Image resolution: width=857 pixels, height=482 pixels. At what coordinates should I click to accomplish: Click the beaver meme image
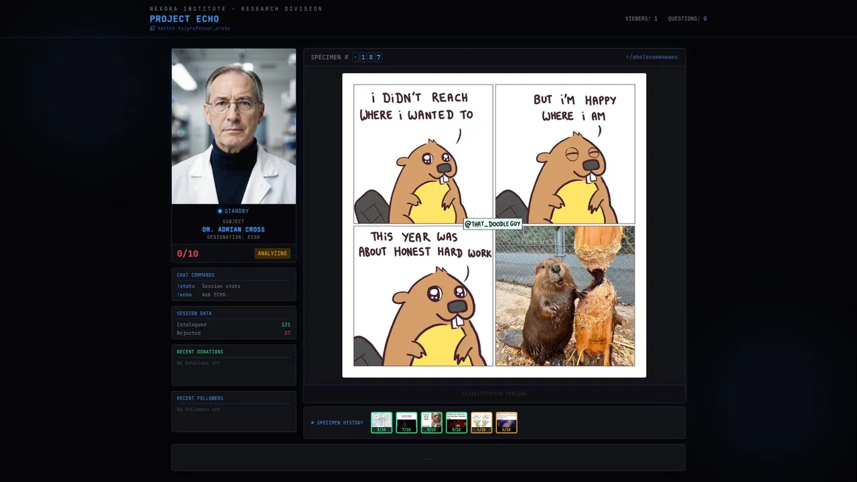pyautogui.click(x=494, y=225)
